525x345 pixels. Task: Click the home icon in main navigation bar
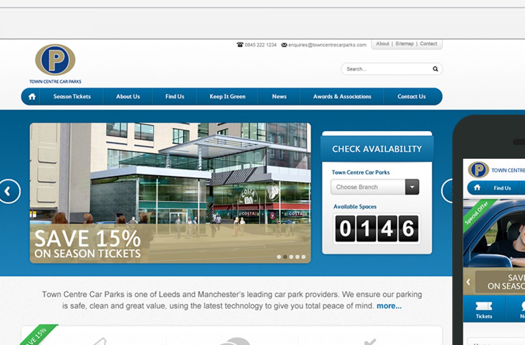32,97
